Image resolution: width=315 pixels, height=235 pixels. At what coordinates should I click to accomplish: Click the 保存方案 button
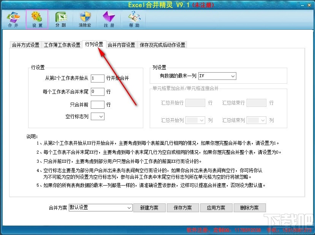click(183, 208)
